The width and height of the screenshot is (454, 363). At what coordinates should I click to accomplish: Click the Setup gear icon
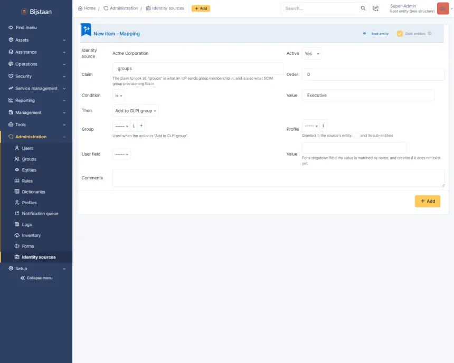click(x=11, y=269)
